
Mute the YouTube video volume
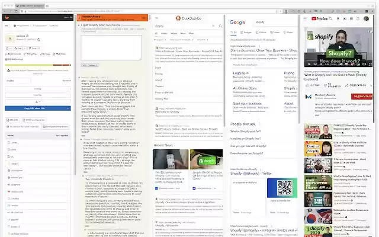pos(321,65)
